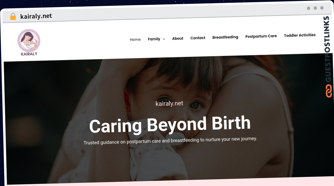Viewport: 334px width, 186px height.
Task: Click the kairaly.net address bar text
Action: coord(36,16)
